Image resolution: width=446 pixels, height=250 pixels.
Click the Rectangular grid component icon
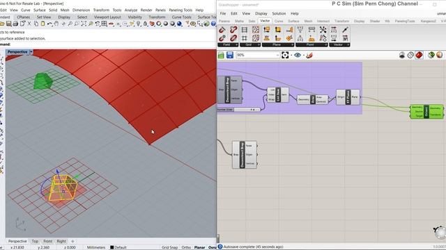click(245, 29)
